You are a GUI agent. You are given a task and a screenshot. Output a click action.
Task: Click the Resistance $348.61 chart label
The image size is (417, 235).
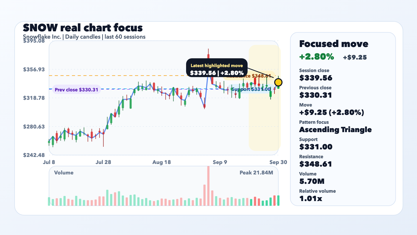(x=249, y=76)
